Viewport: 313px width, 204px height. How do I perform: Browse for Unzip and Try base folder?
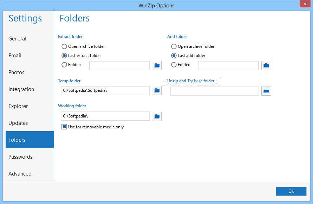tap(266, 91)
